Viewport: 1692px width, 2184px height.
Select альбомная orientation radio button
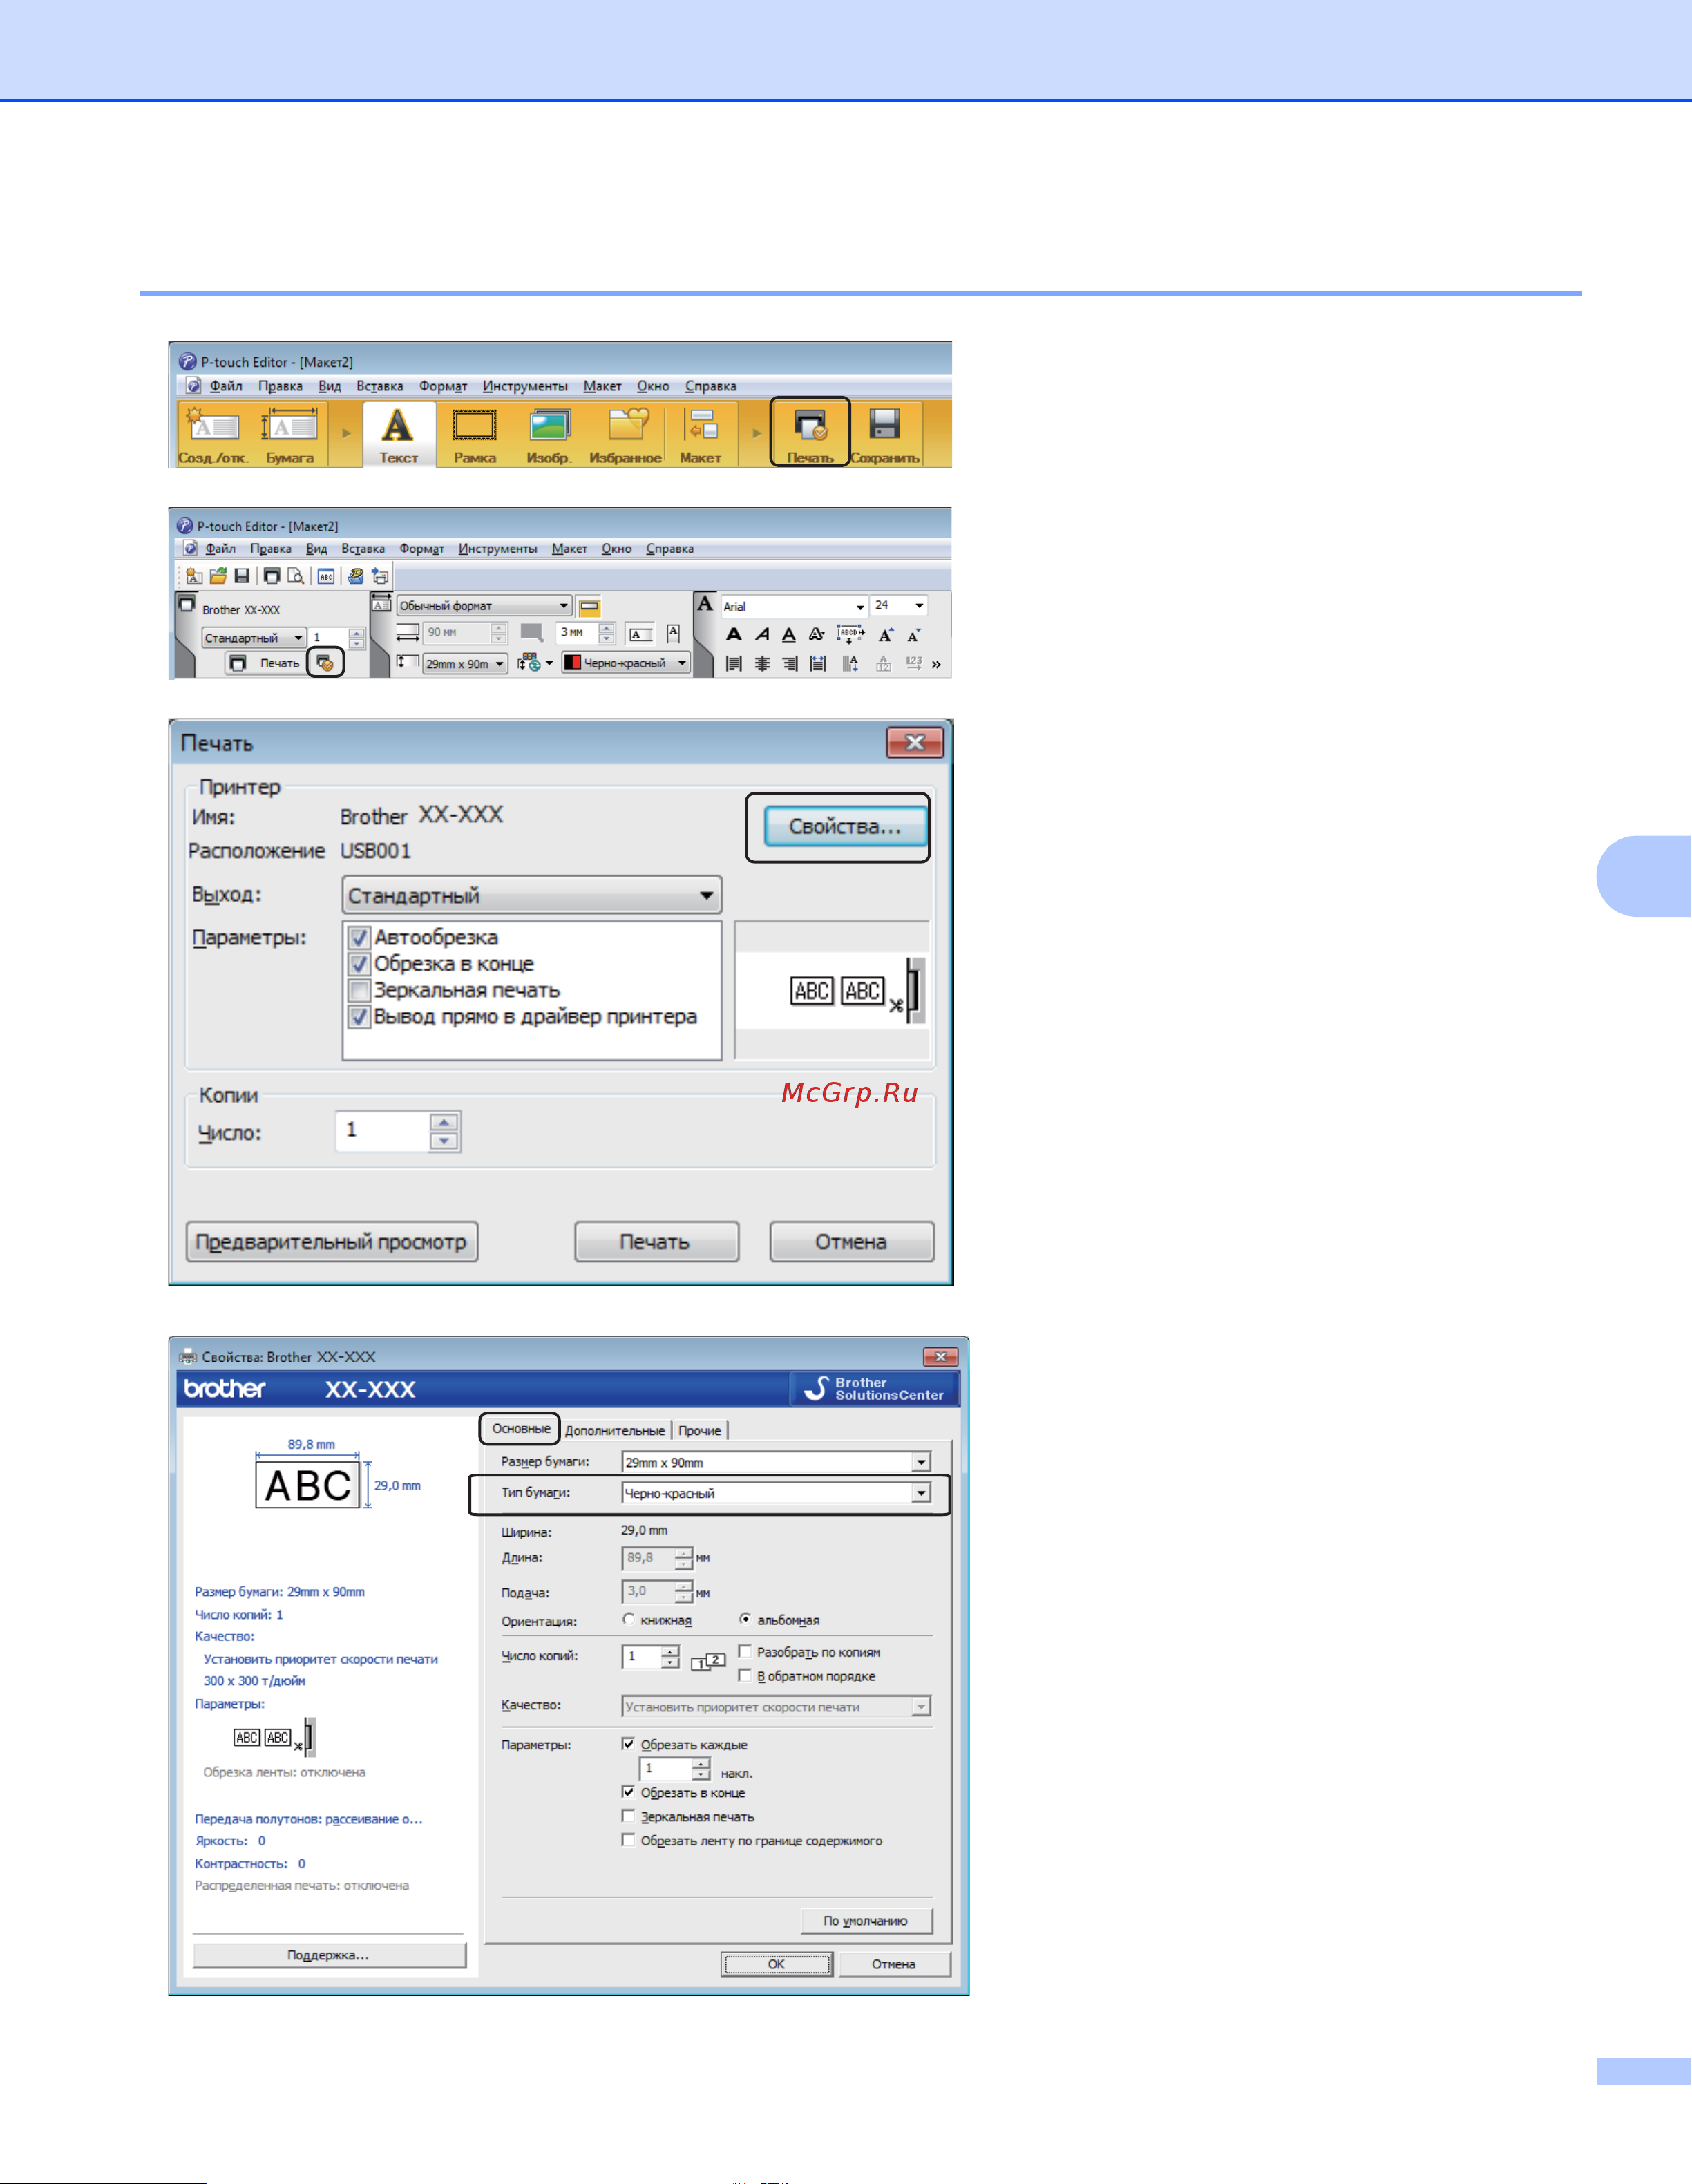pyautogui.click(x=745, y=1618)
